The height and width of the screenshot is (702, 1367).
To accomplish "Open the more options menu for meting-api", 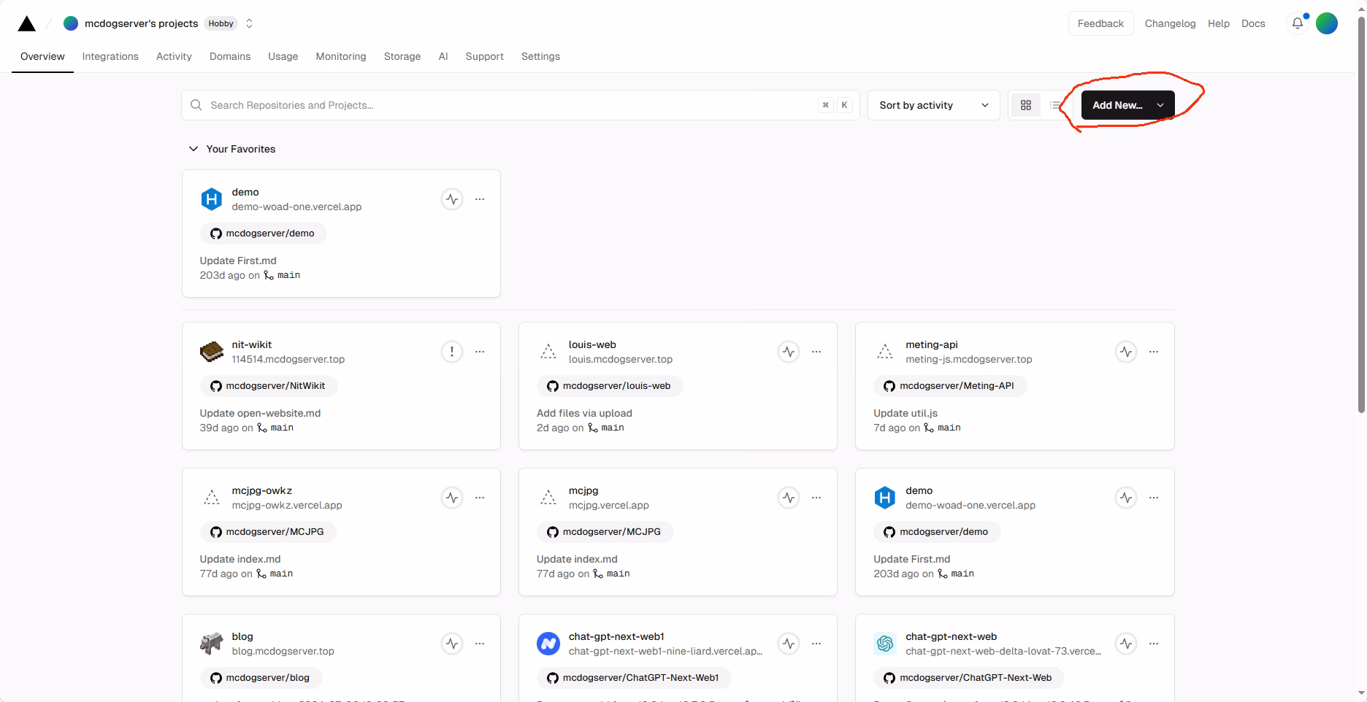I will pyautogui.click(x=1154, y=352).
